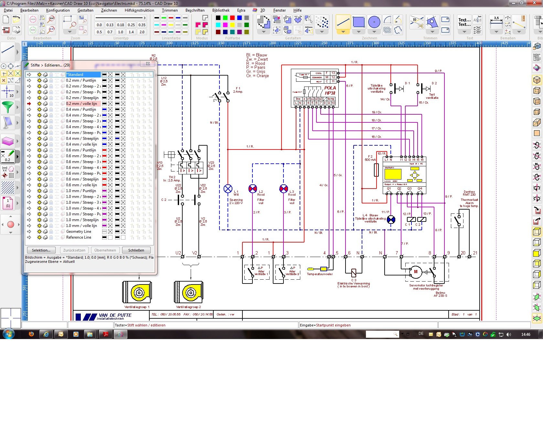The height and width of the screenshot is (423, 543).
Task: Open the Hilfskonstruktion menu
Action: pyautogui.click(x=139, y=10)
